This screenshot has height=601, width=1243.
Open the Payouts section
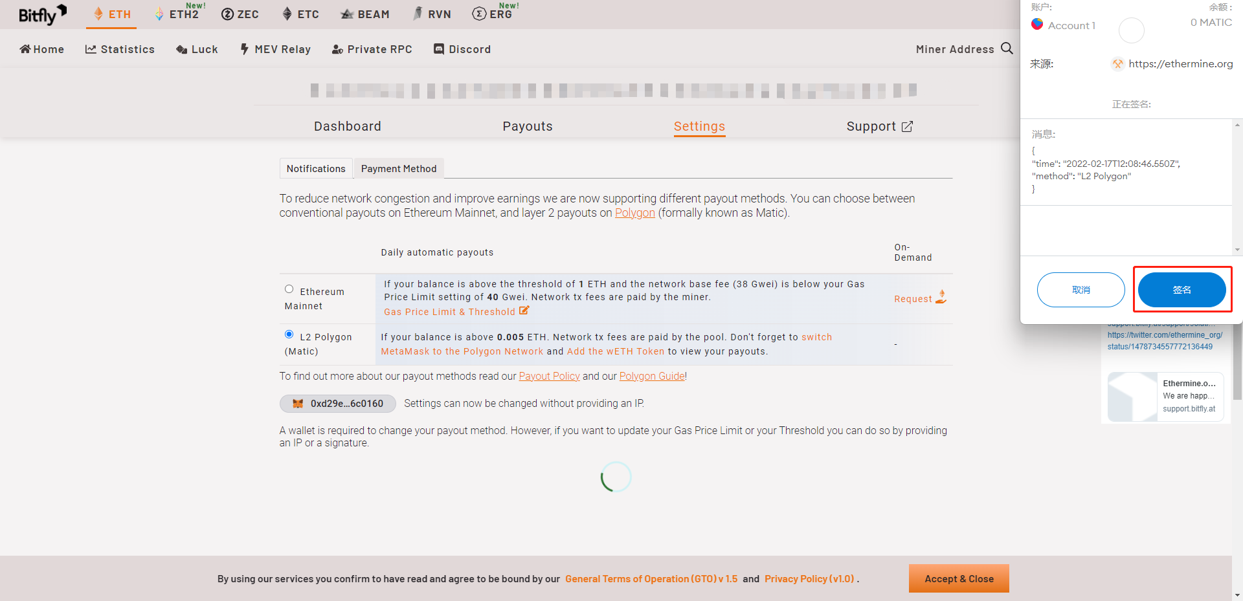(528, 126)
